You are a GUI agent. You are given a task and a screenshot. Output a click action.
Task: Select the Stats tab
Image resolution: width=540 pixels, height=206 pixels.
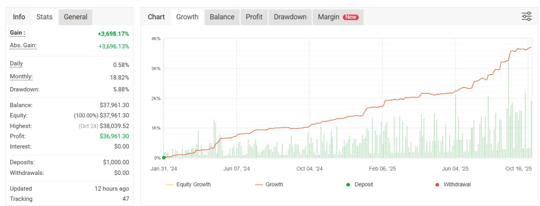44,17
